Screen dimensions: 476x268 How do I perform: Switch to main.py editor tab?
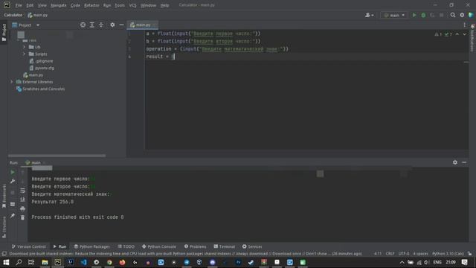click(x=142, y=25)
